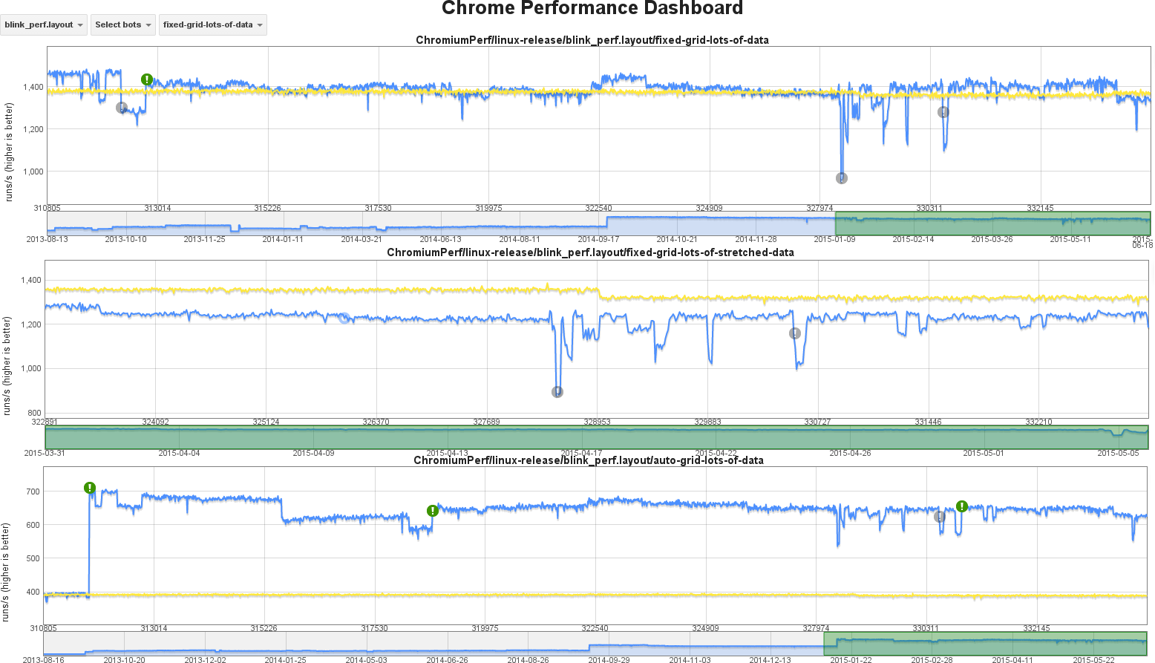Click title ending 'auto-grid-lots-of-data'
Viewport: 1155px width, 663px height.
pyautogui.click(x=589, y=460)
